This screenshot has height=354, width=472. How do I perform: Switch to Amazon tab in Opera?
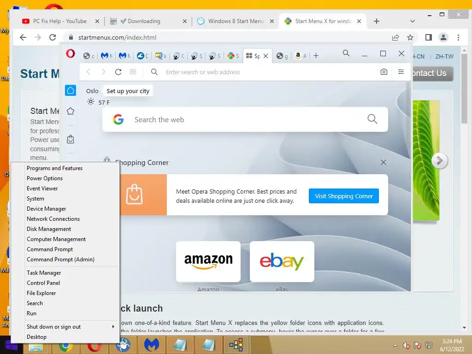click(301, 56)
